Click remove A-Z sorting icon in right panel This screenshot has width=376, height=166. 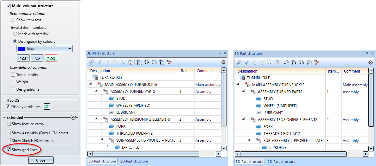317,62
